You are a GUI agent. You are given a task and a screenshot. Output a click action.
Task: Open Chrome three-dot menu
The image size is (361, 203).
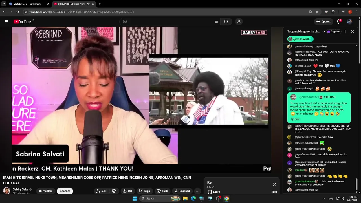click(356, 12)
